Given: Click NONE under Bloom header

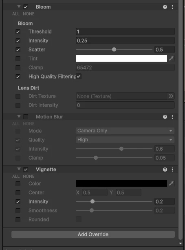Looking at the screenshot, I should click(x=29, y=14).
